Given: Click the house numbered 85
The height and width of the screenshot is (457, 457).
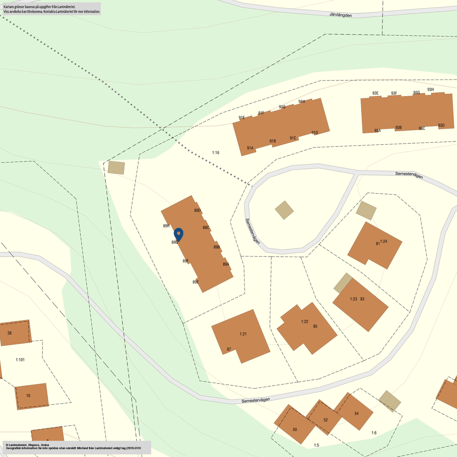Looking at the screenshot, I should coord(307,328).
